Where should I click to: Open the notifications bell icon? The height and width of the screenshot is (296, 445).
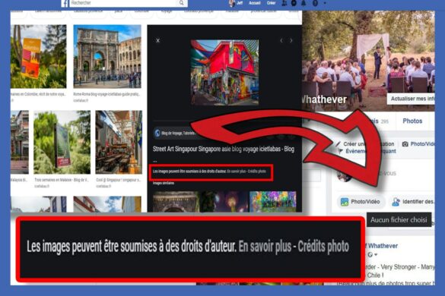(x=304, y=3)
